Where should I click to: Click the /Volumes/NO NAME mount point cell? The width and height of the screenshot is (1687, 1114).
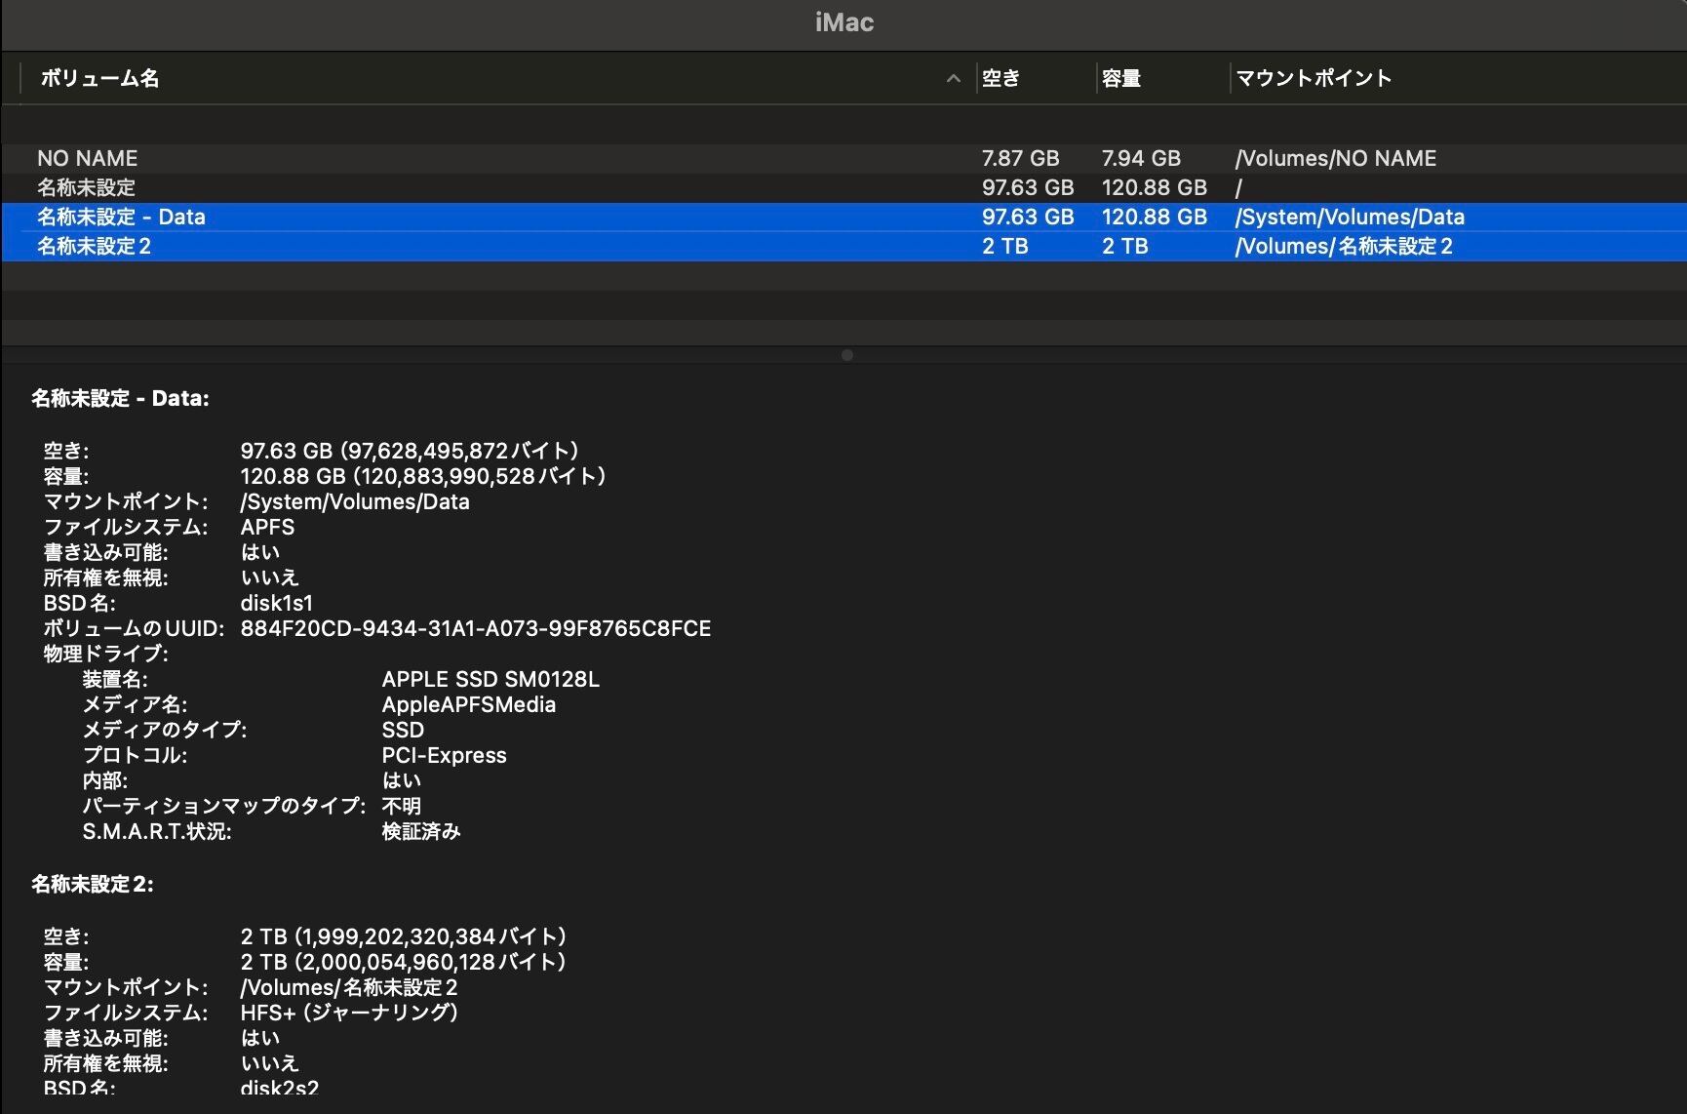point(1335,158)
